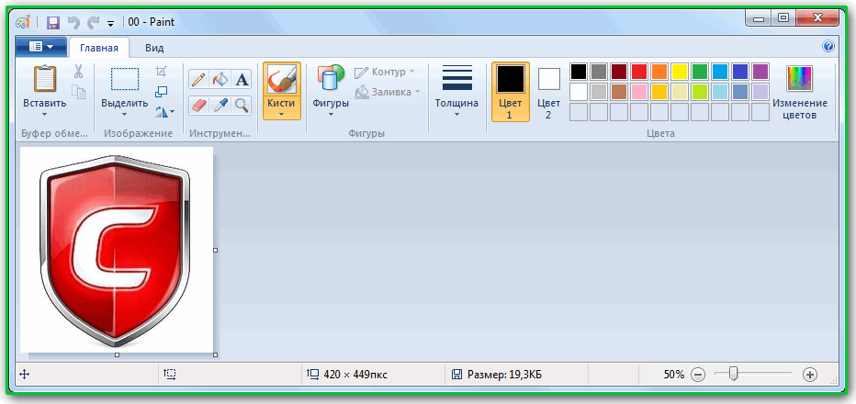
Task: Open the Заливка fill dropdown
Action: 388,92
